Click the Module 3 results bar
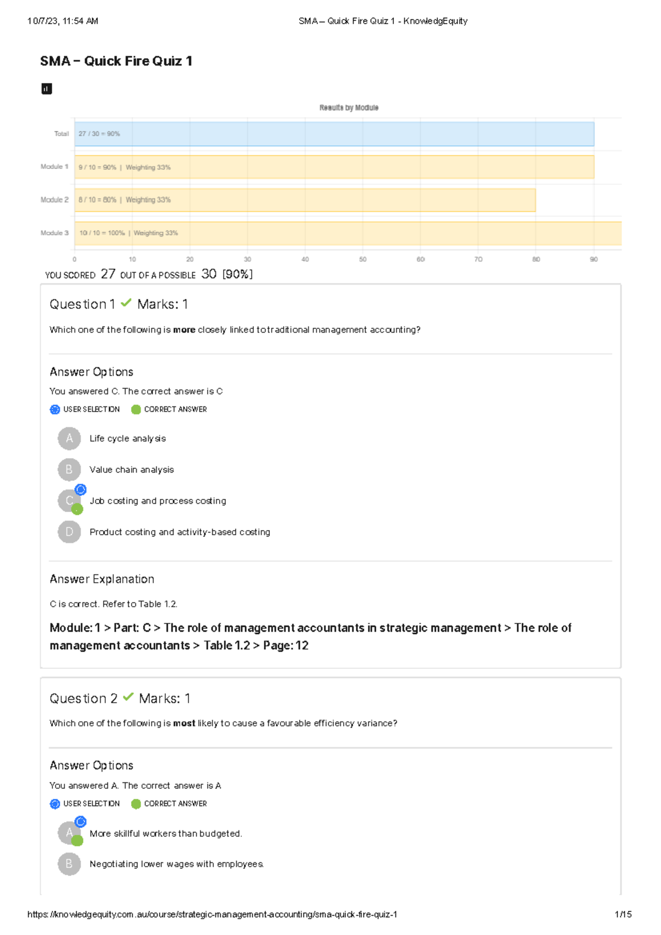This screenshot has height=935, width=661. click(348, 233)
